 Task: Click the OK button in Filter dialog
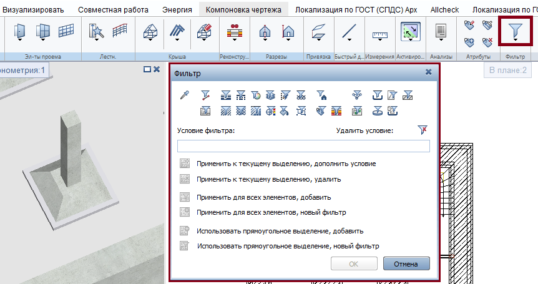tap(354, 264)
